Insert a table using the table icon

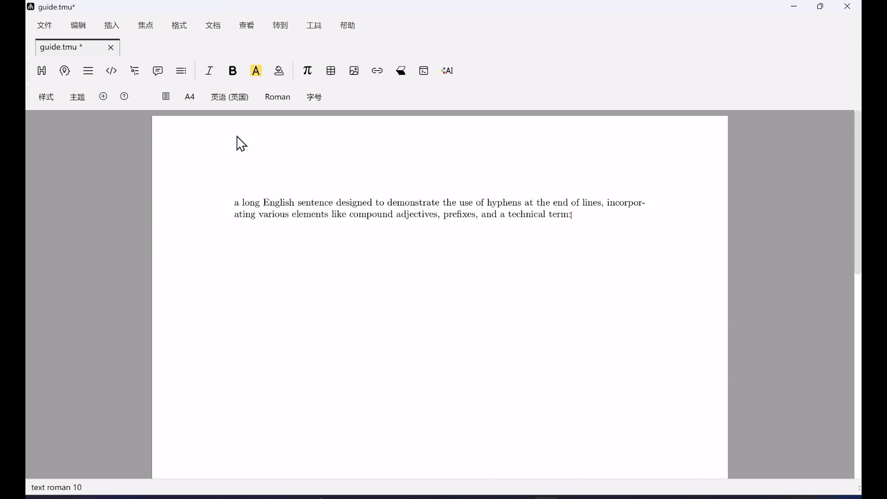[x=330, y=71]
